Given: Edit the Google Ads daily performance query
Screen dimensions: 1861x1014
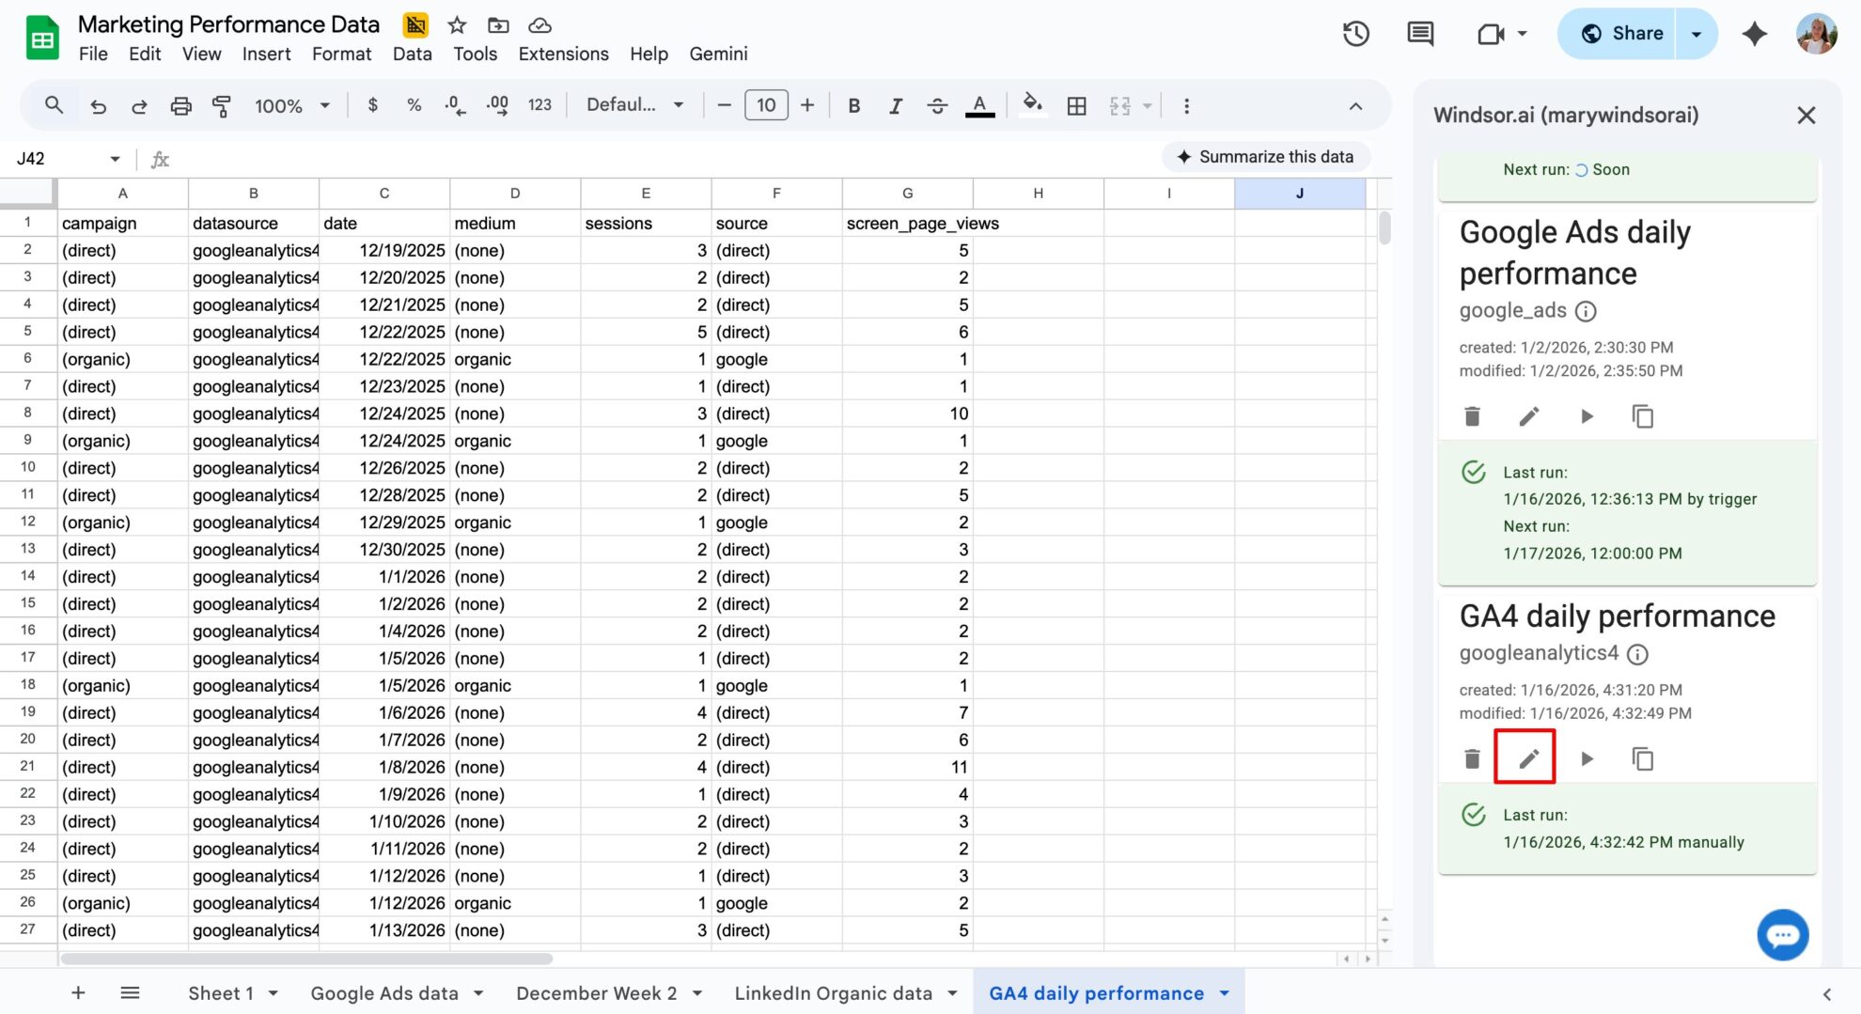Looking at the screenshot, I should pyautogui.click(x=1529, y=416).
